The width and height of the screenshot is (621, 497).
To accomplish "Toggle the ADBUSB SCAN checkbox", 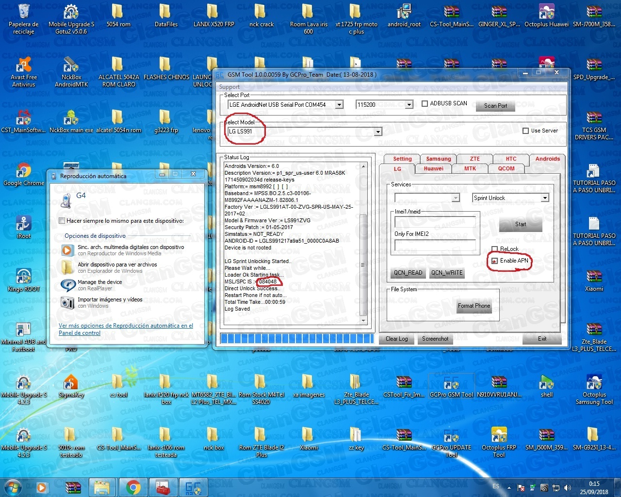I will click(425, 103).
